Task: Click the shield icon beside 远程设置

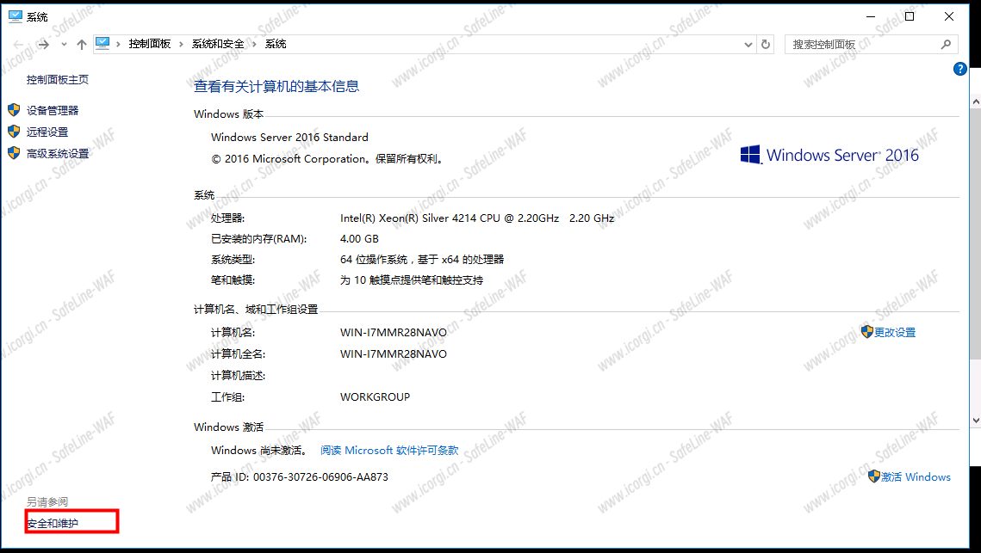Action: pyautogui.click(x=14, y=132)
